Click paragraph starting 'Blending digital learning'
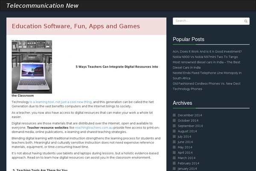Viewport: 256px width, 171px height. pos(86,142)
